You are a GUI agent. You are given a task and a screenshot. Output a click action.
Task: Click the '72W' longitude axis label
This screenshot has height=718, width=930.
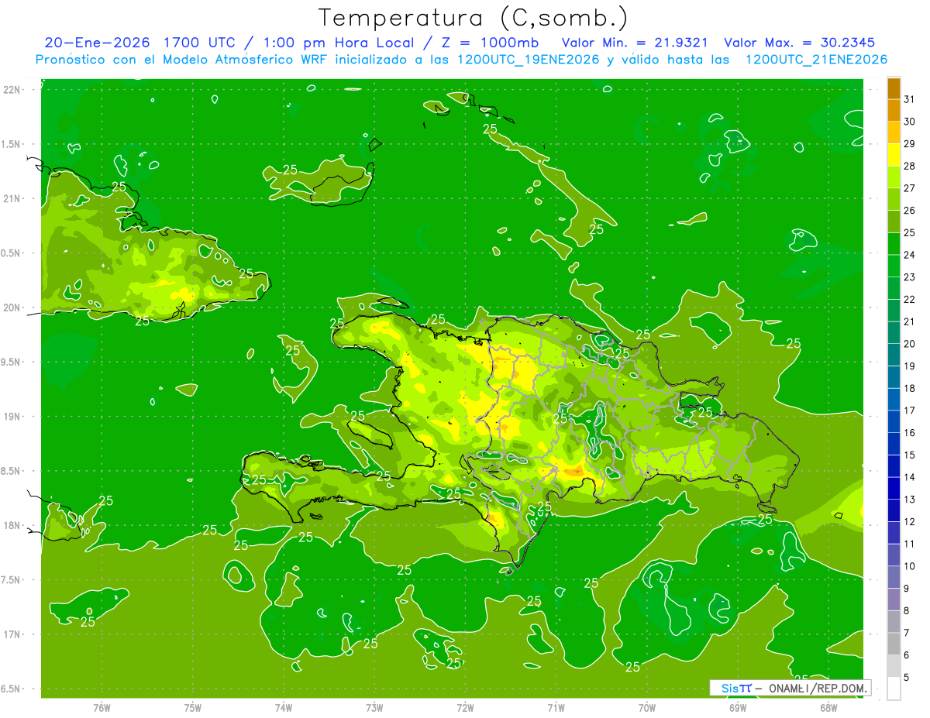465,708
